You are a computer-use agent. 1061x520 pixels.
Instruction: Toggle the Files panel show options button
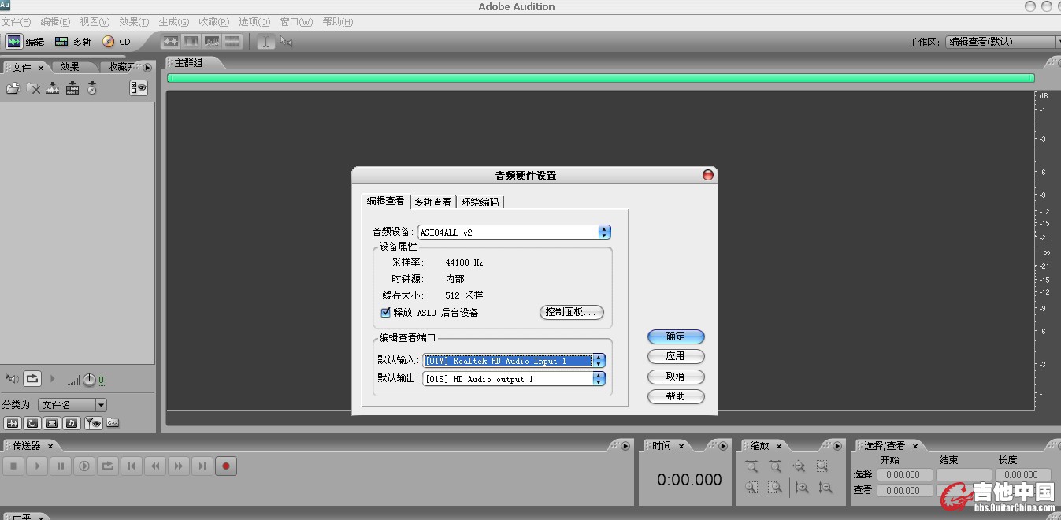click(x=139, y=88)
